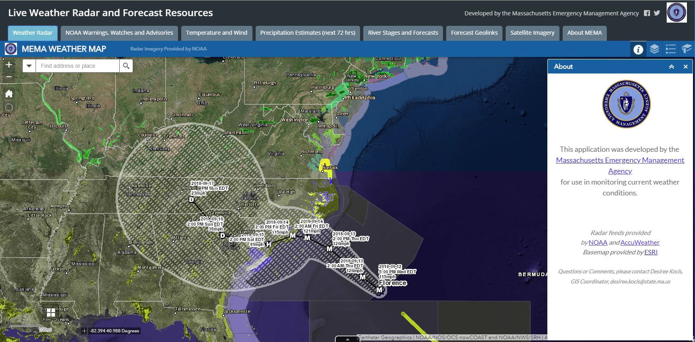Viewport: 695px width, 342px height.
Task: Click the Raleigh city label
Action: click(x=287, y=192)
